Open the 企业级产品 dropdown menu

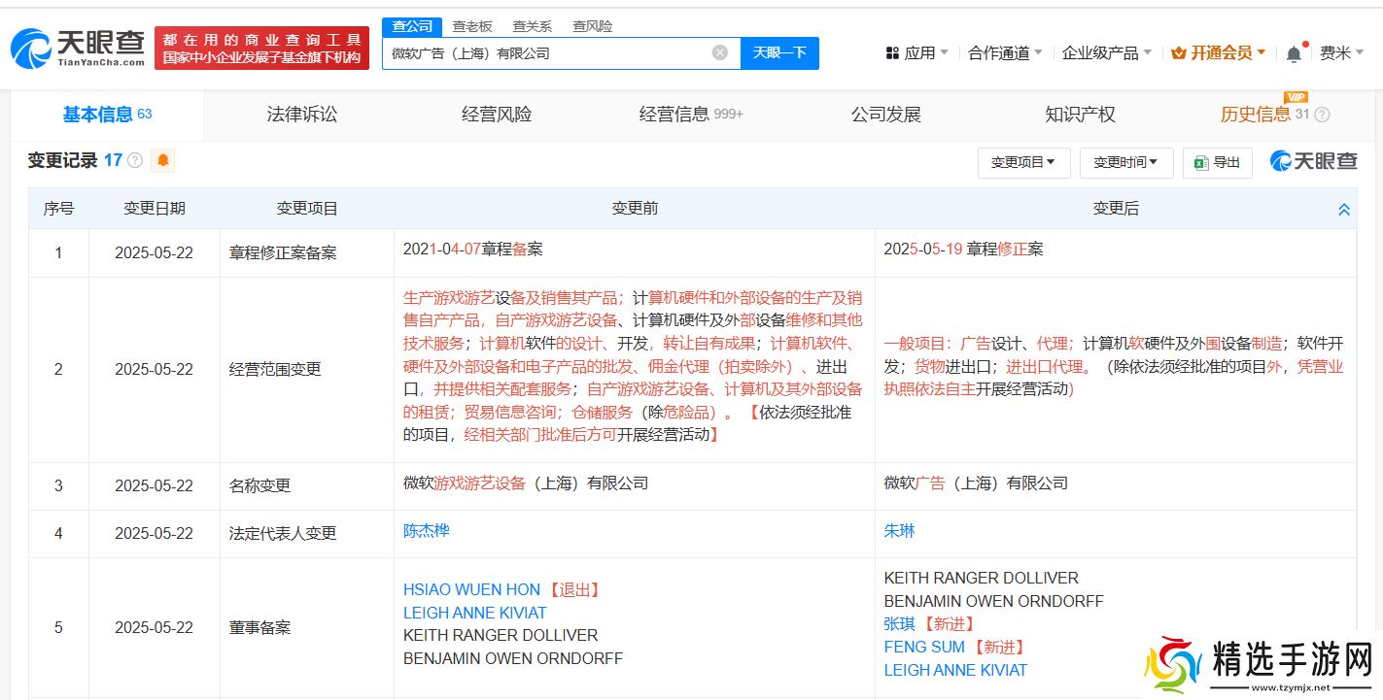[1106, 53]
